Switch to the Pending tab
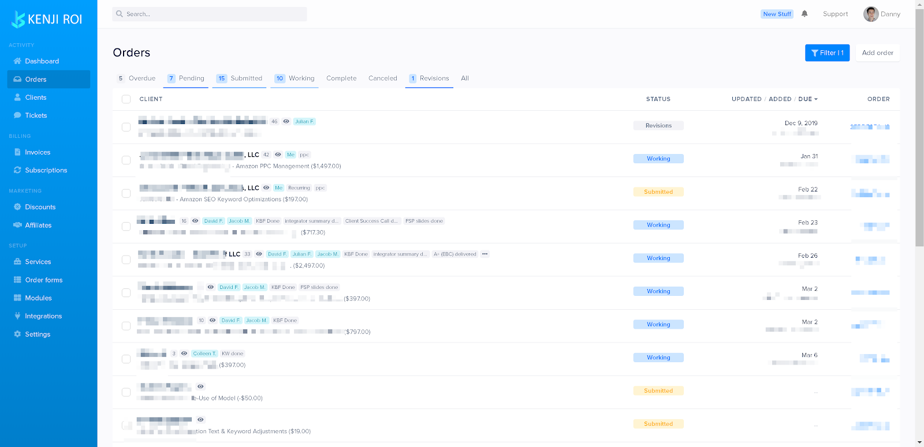 click(186, 78)
